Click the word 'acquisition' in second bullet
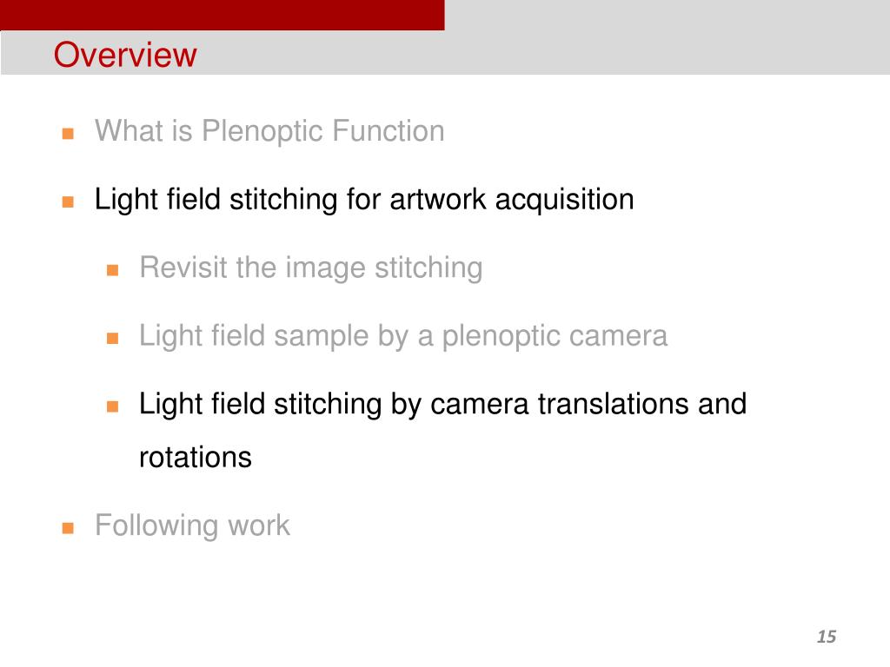Viewport: 890px width, 667px height. click(565, 201)
